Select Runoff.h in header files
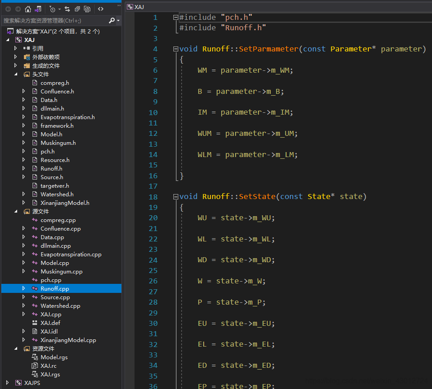Image resolution: width=432 pixels, height=389 pixels. (51, 169)
